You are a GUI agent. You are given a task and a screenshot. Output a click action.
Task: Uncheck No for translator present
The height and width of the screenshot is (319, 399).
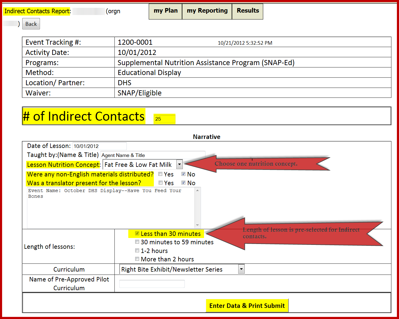pyautogui.click(x=183, y=182)
